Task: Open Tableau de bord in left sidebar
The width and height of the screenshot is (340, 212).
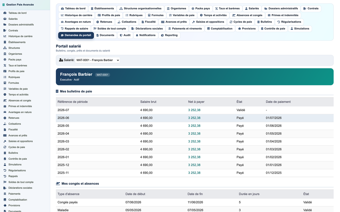Action: pos(25,13)
